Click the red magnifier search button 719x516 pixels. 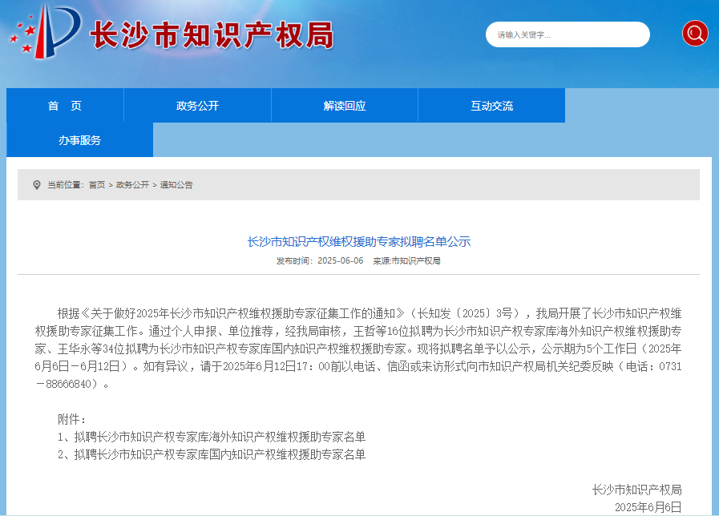tap(694, 34)
